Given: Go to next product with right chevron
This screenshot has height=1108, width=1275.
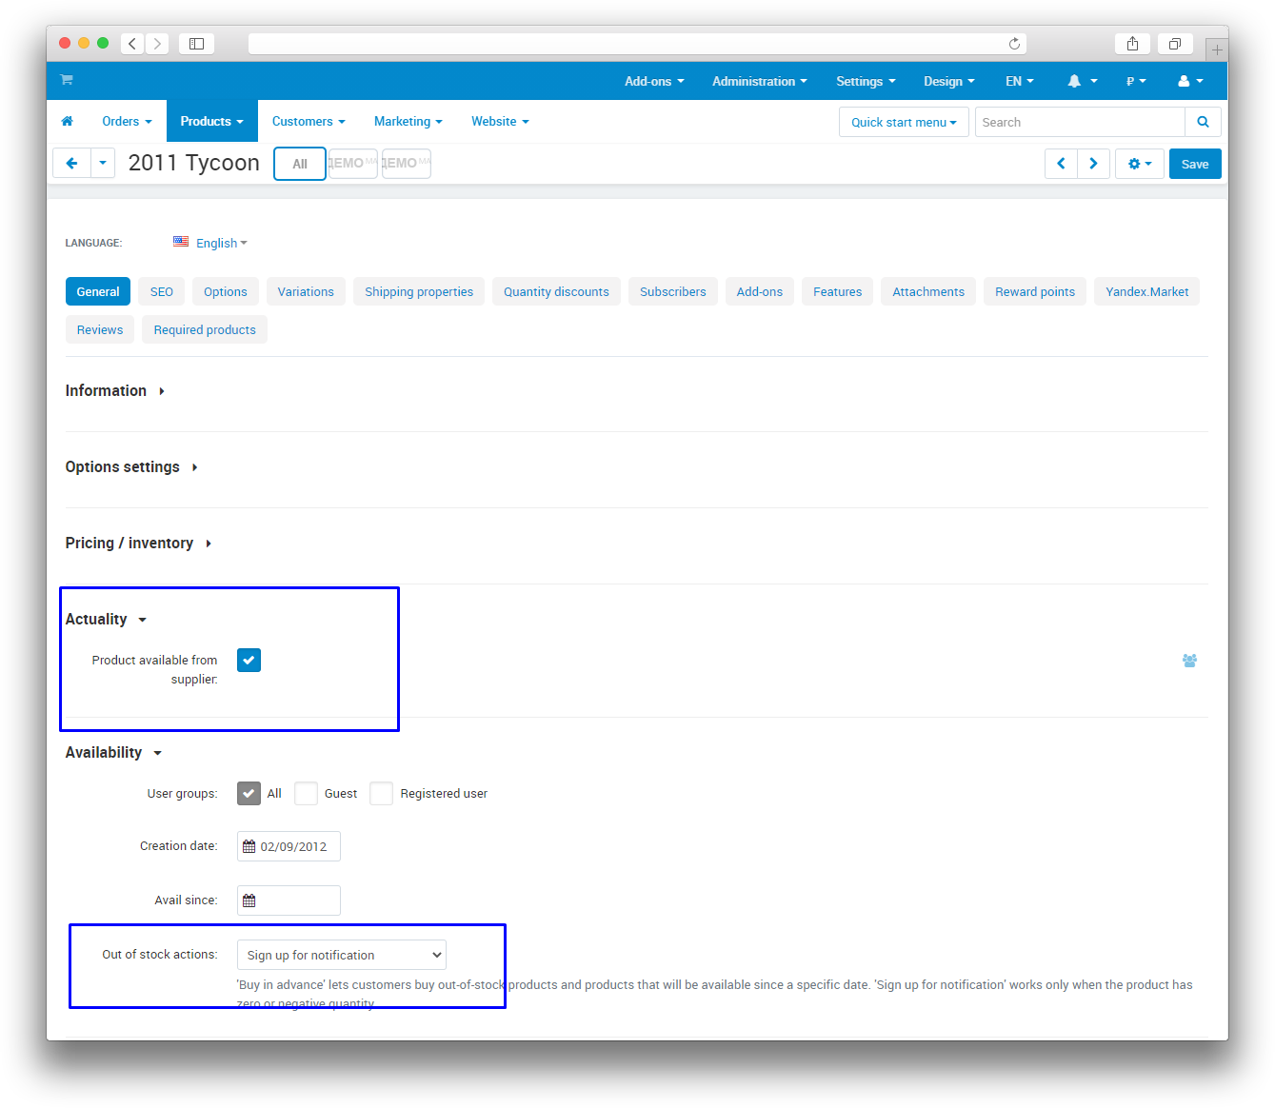Looking at the screenshot, I should [1093, 164].
